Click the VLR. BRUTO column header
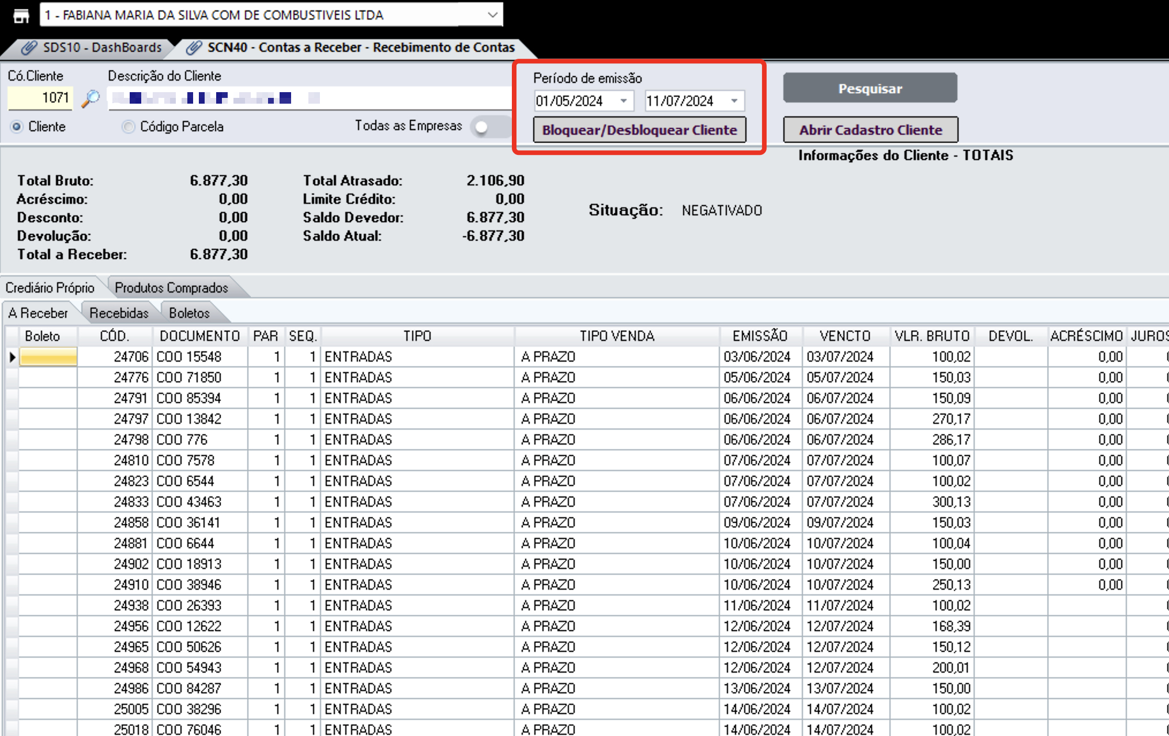 pos(932,336)
